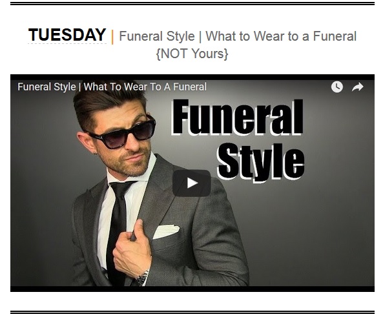Open the video title link in player
The height and width of the screenshot is (321, 383).
(x=112, y=87)
